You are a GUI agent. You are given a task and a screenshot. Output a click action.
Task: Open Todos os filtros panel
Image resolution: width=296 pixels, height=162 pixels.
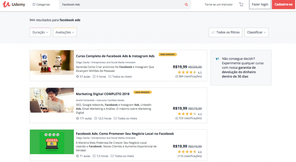coord(225,32)
